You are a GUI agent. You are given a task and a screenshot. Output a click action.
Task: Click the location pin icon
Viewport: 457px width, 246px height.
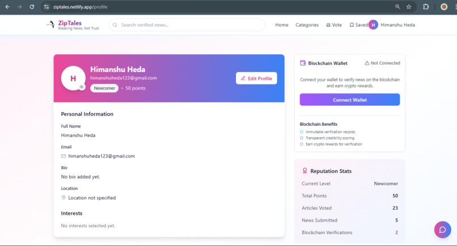tap(64, 198)
